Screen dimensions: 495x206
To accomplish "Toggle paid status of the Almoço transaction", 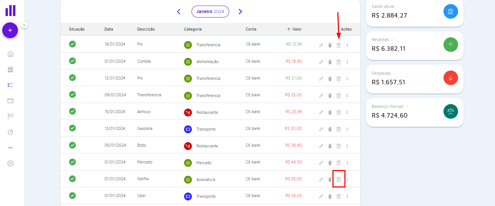I will 72,111.
